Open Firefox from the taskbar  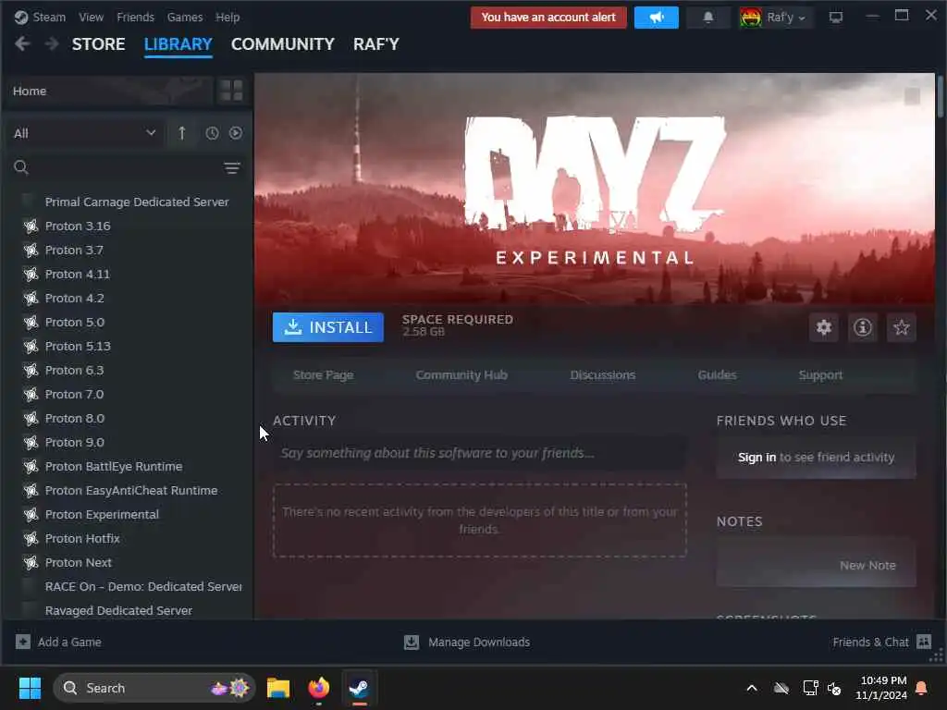(x=319, y=688)
